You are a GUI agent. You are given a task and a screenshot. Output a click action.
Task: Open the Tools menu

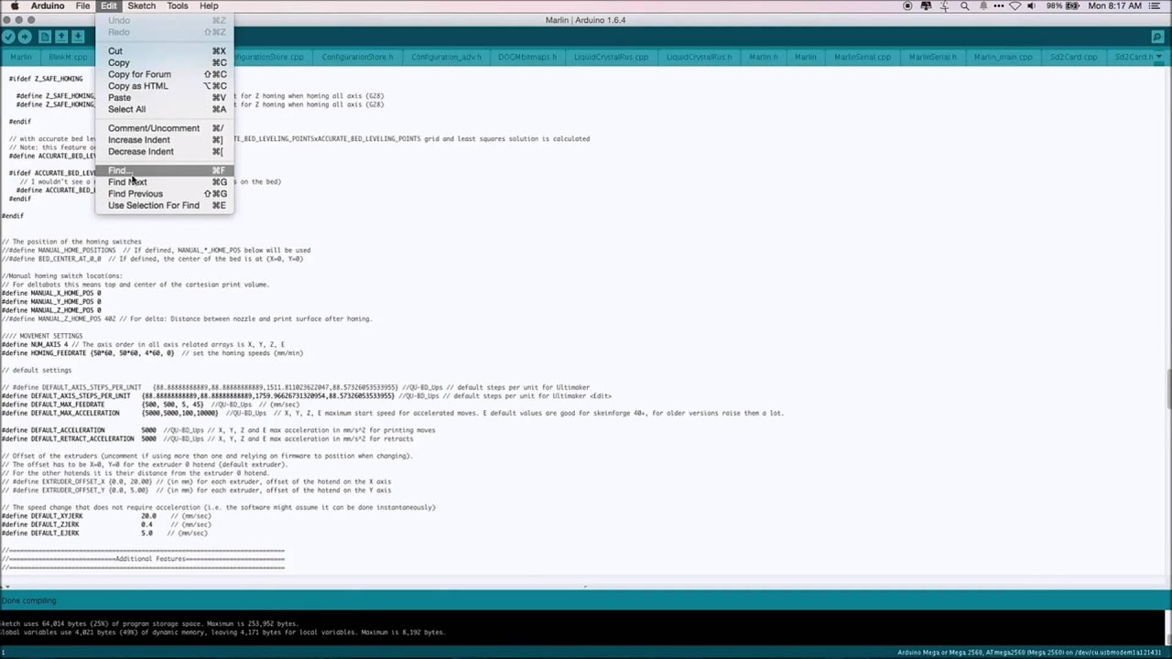tap(178, 5)
